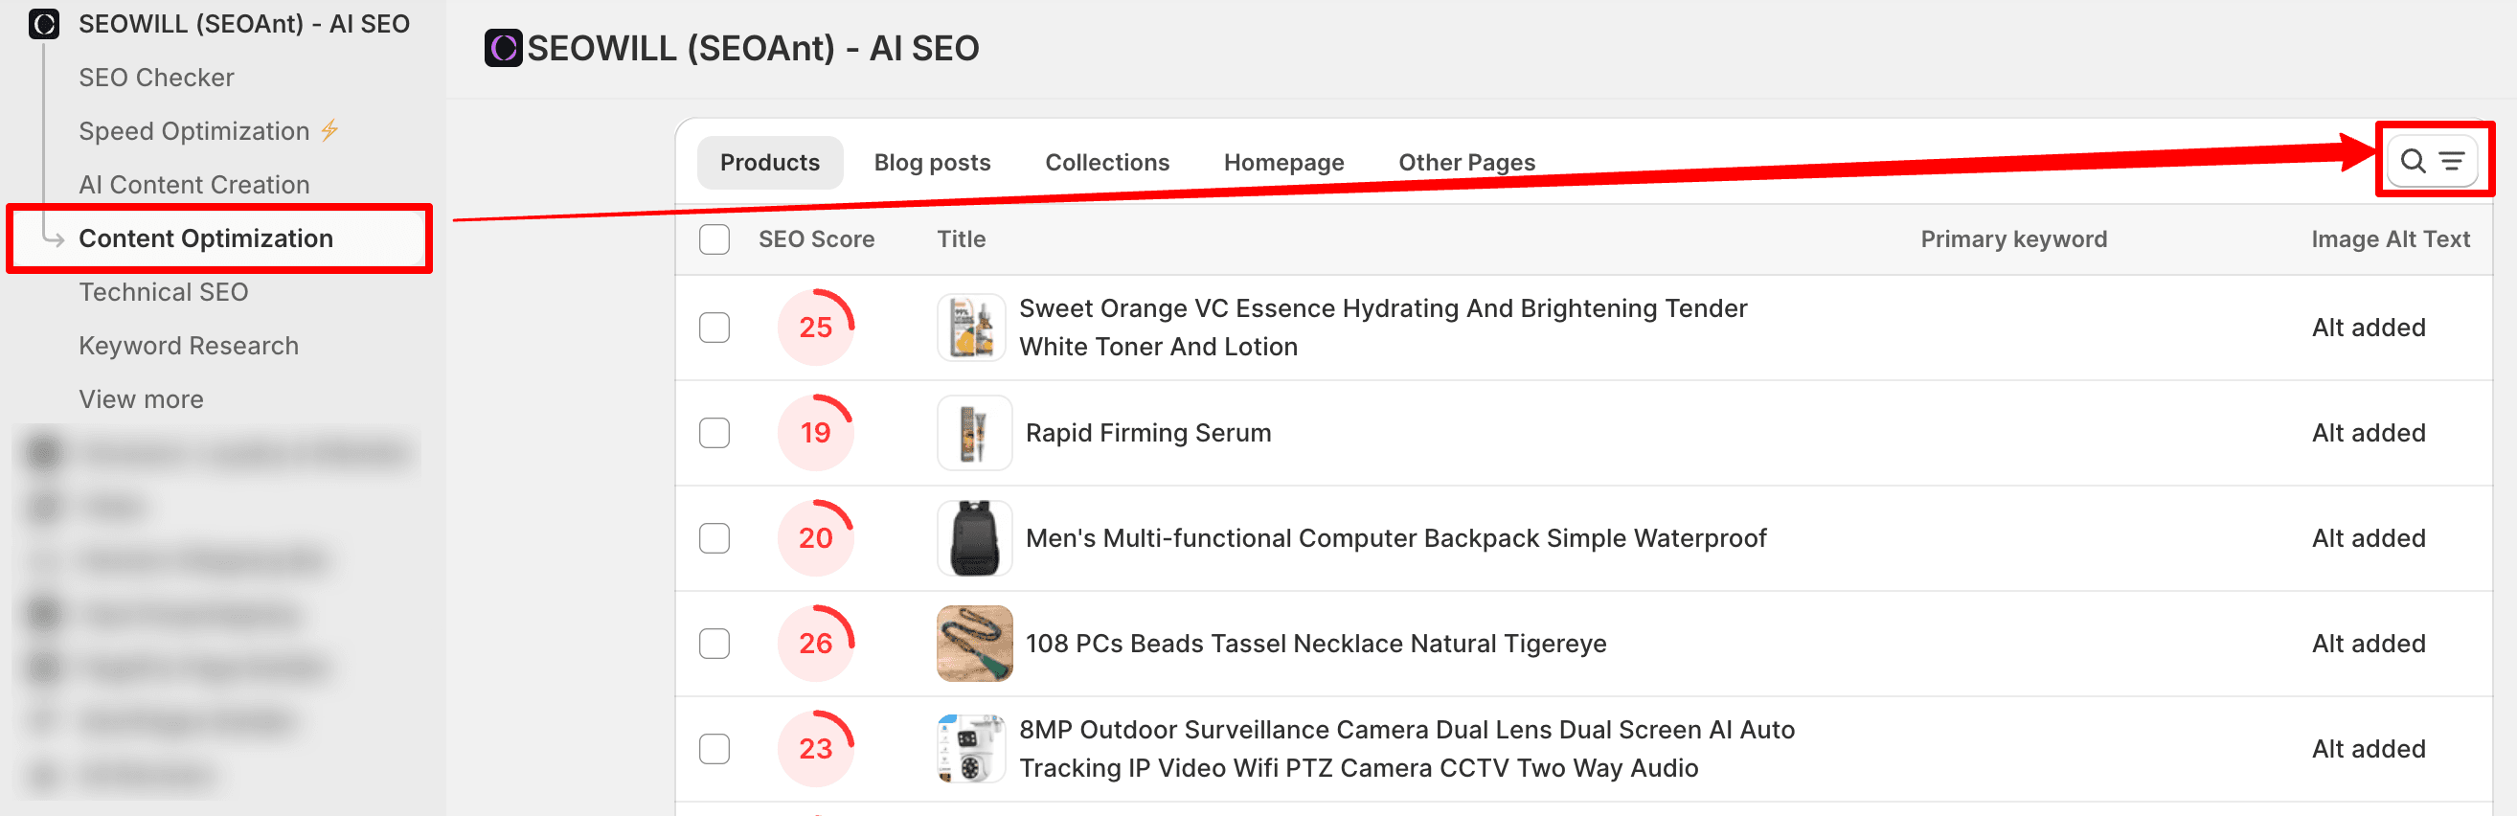Switch to the Blog posts tab
Viewport: 2517px width, 816px height.
pyautogui.click(x=931, y=162)
